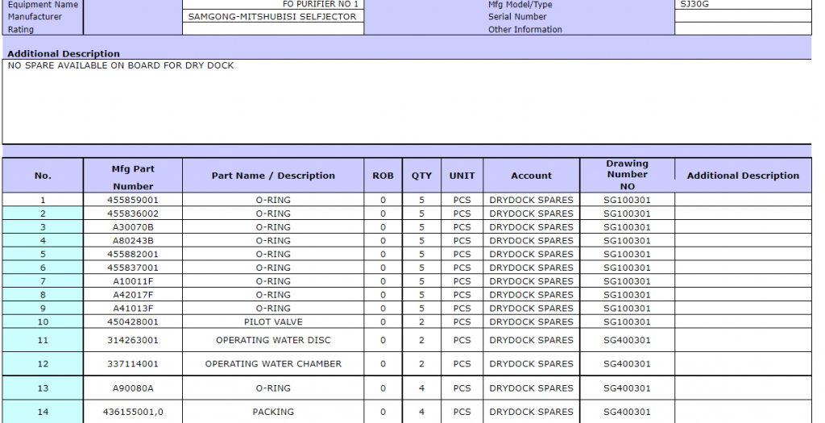Click the empty Serial Number field
Image resolution: width=825 pixels, height=423 pixels.
742,17
